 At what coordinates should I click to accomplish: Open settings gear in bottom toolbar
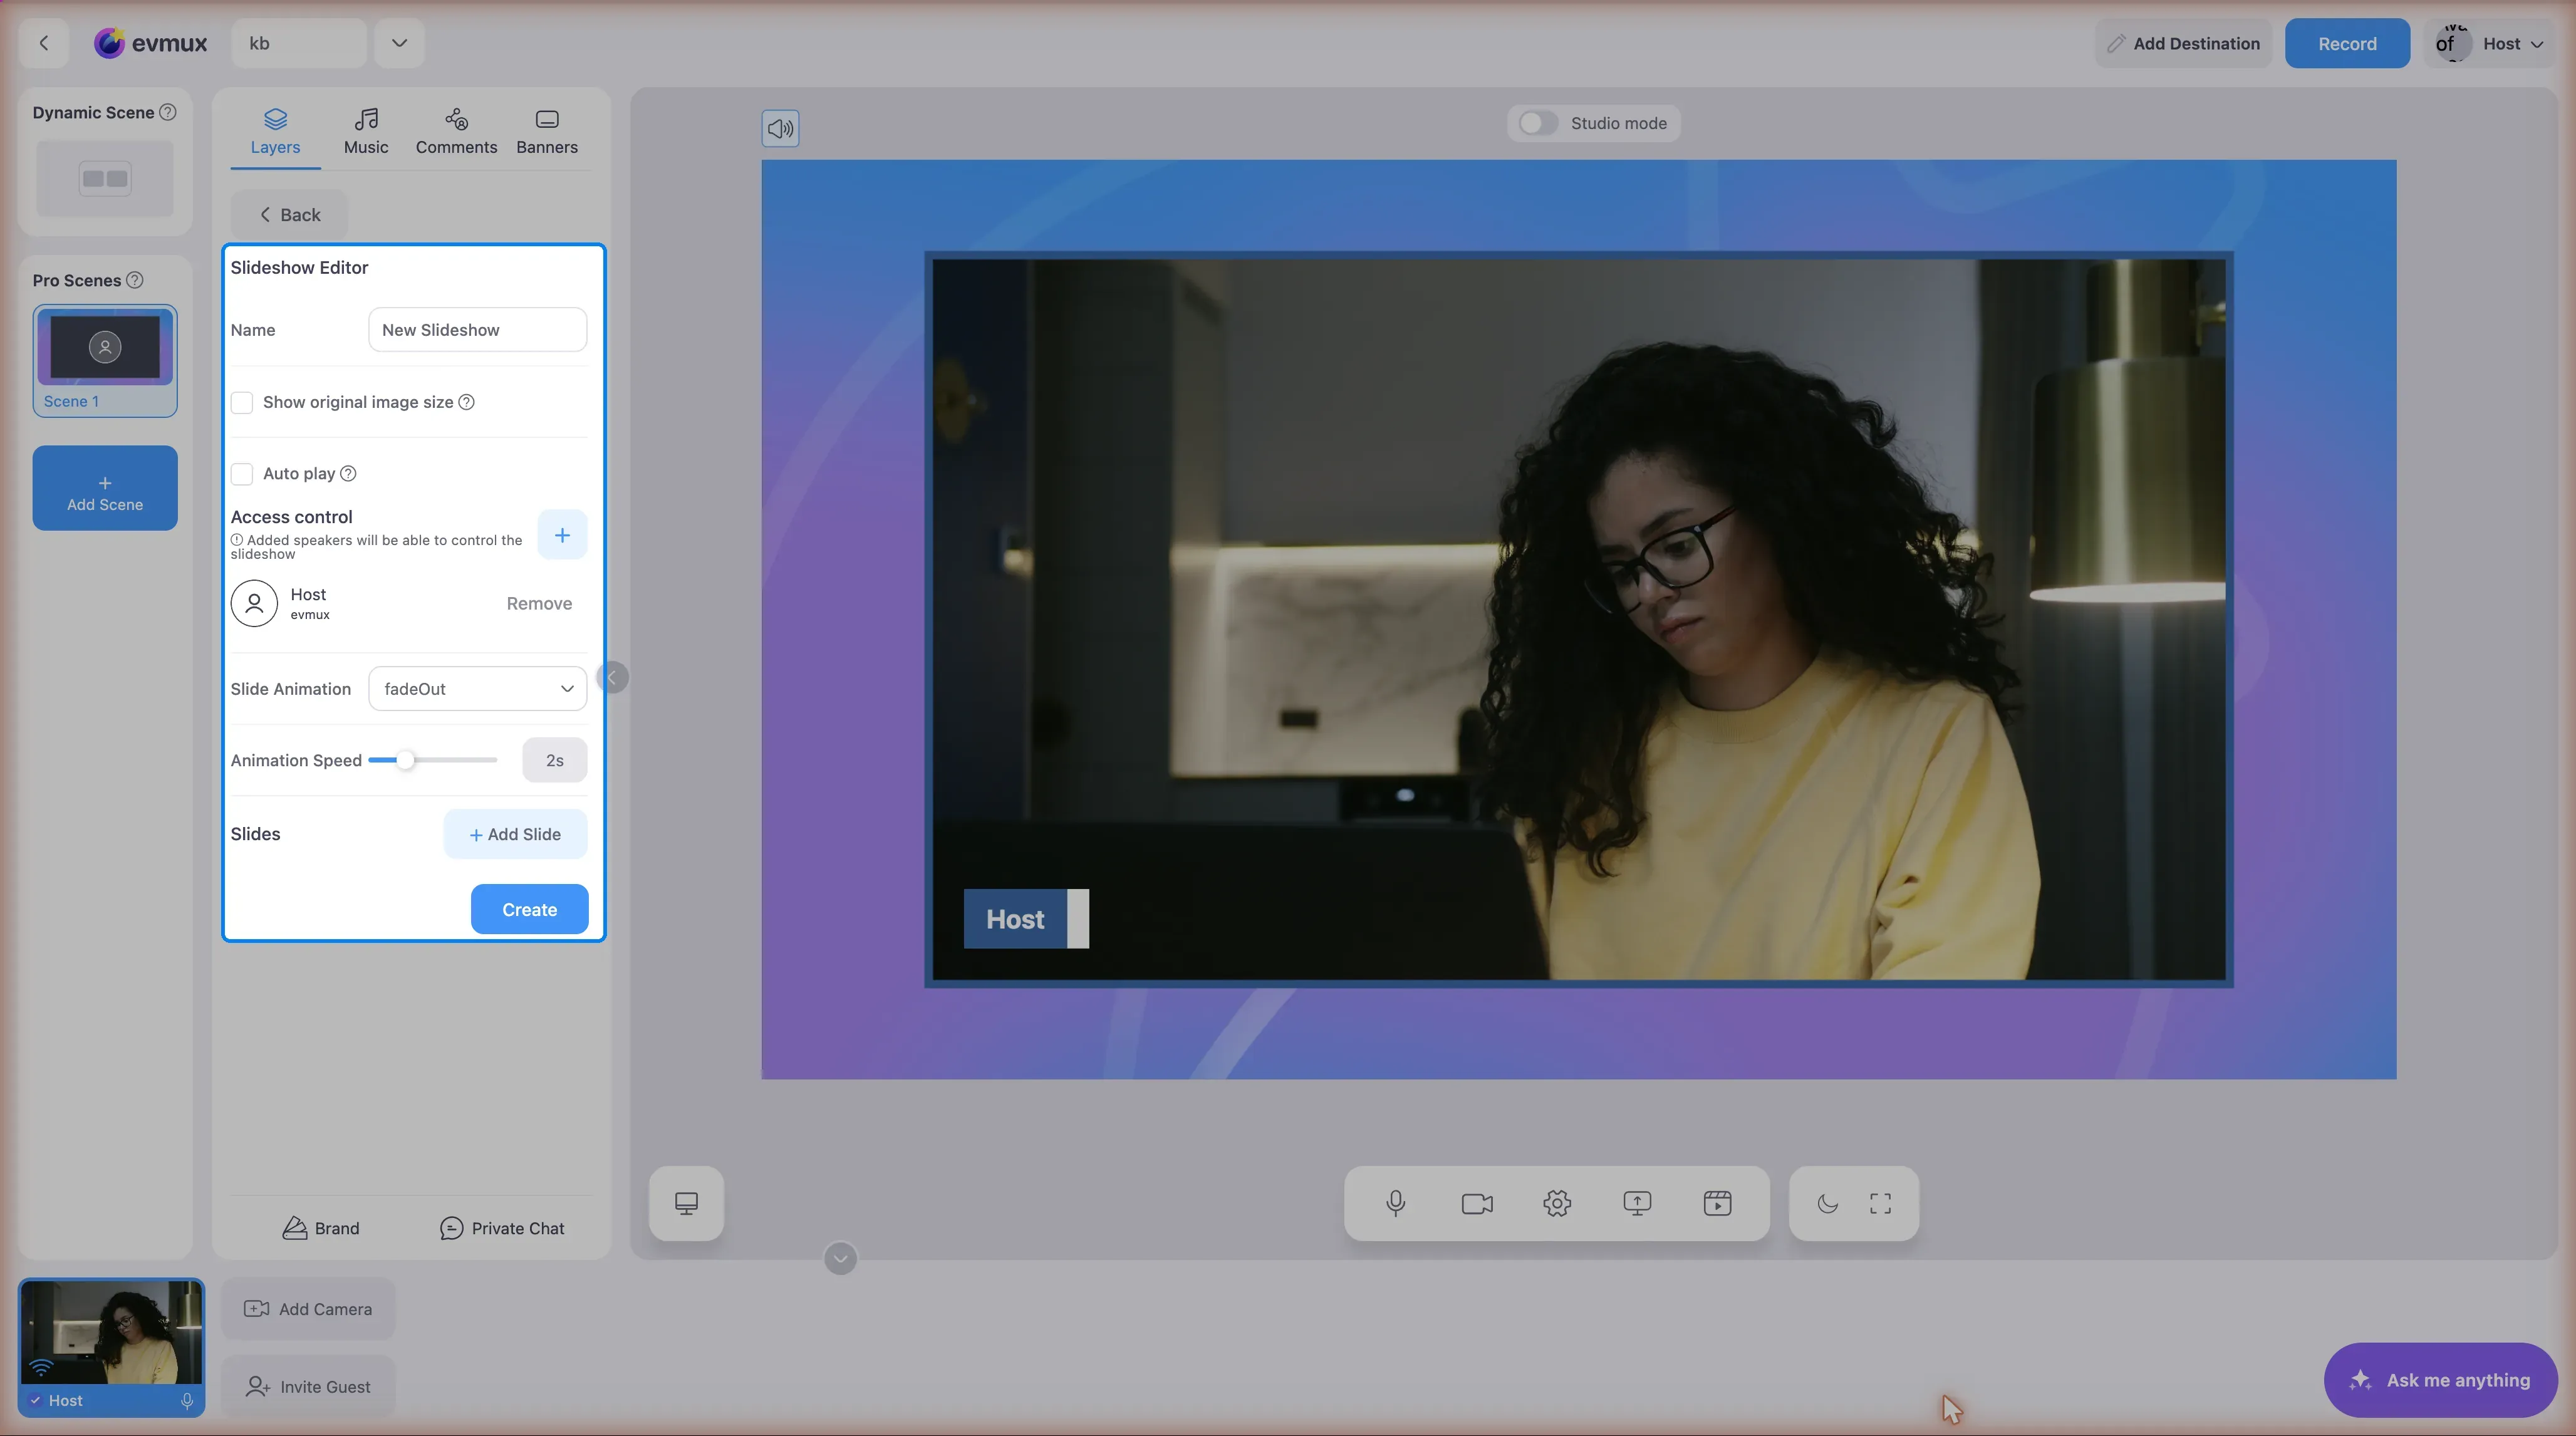point(1557,1203)
